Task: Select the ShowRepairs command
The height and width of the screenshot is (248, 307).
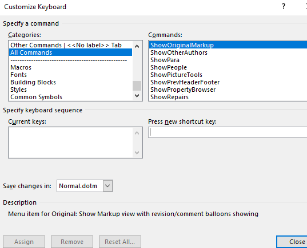Action: pos(228,97)
